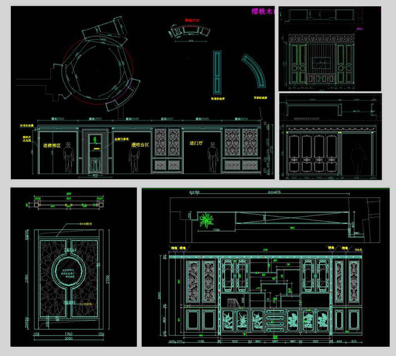This screenshot has height=356, width=396.
Task: Click the 450 shelf height dimension in the bookcase
Action: pos(243,300)
